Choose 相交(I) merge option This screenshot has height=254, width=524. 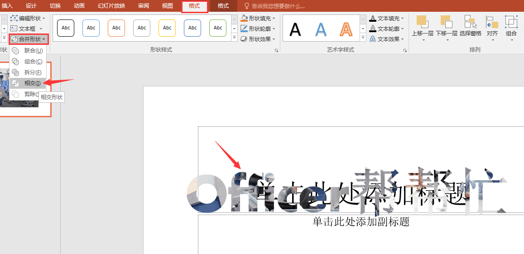[x=28, y=83]
